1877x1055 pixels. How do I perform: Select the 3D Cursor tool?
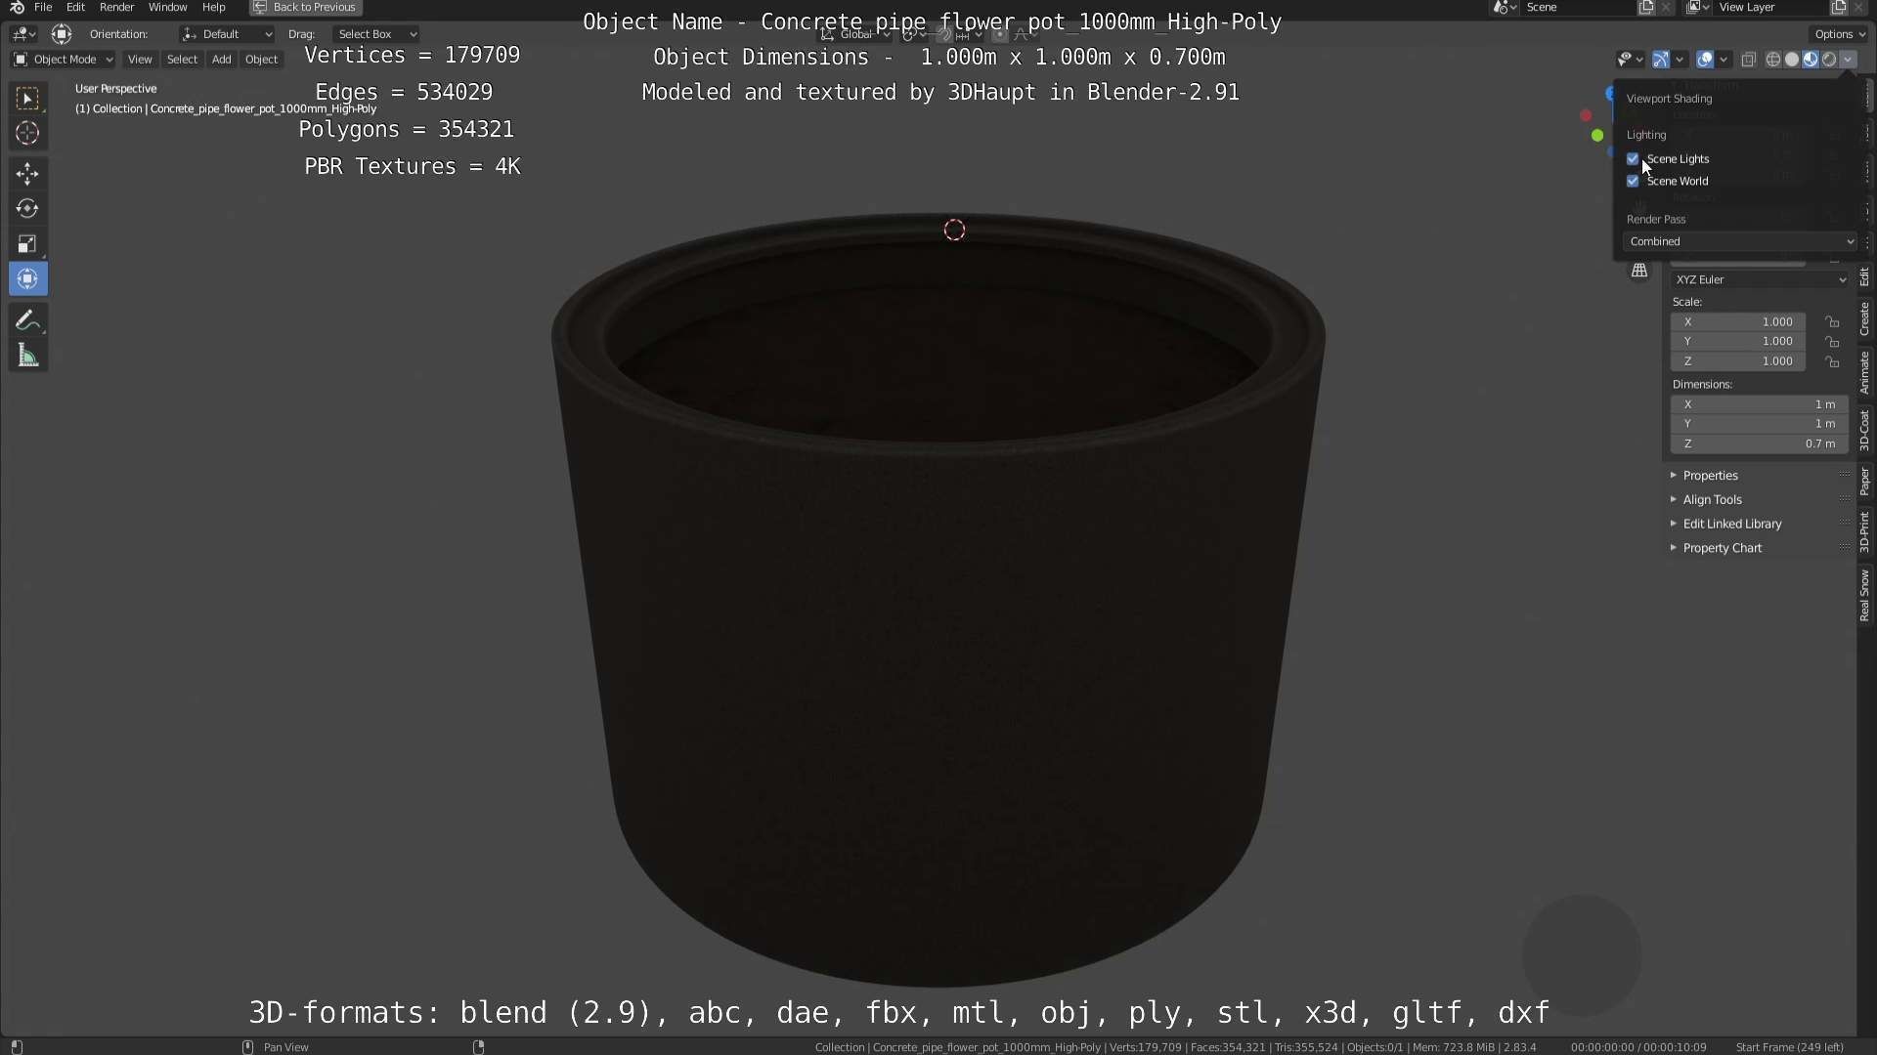click(27, 133)
